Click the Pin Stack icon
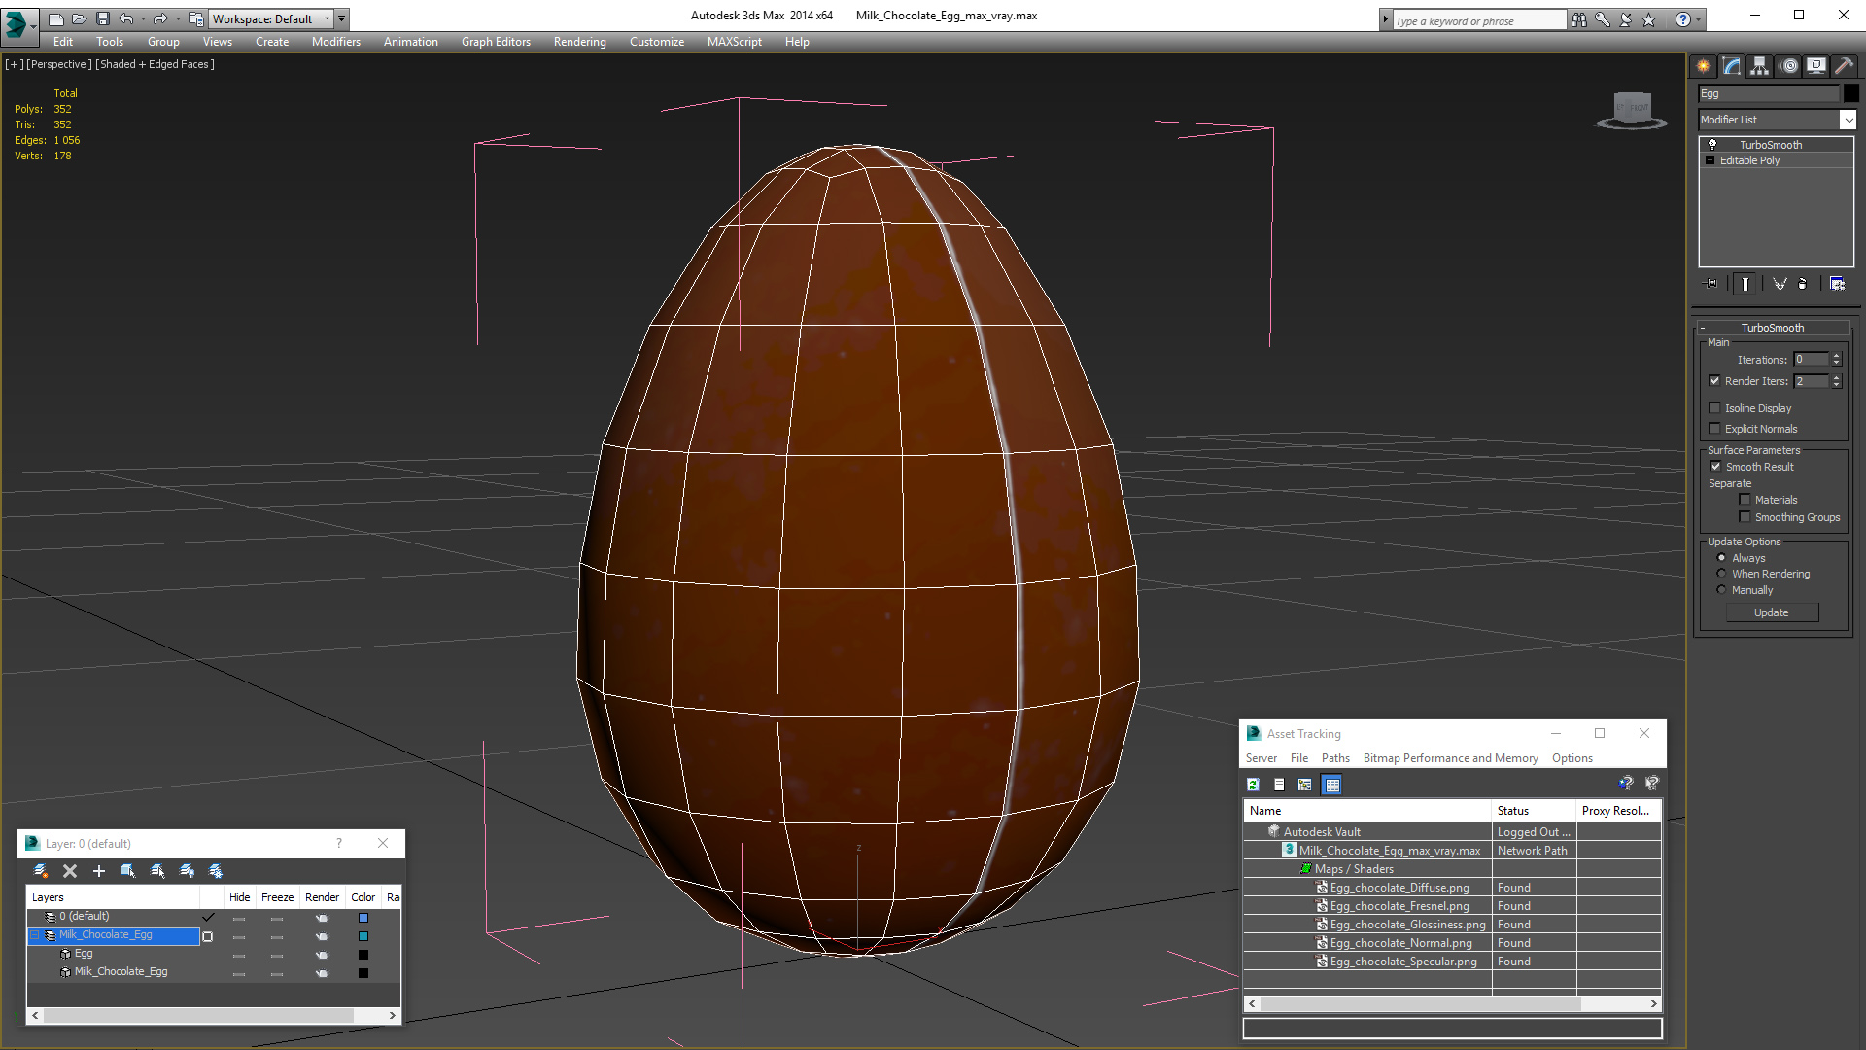The image size is (1866, 1050). point(1711,284)
